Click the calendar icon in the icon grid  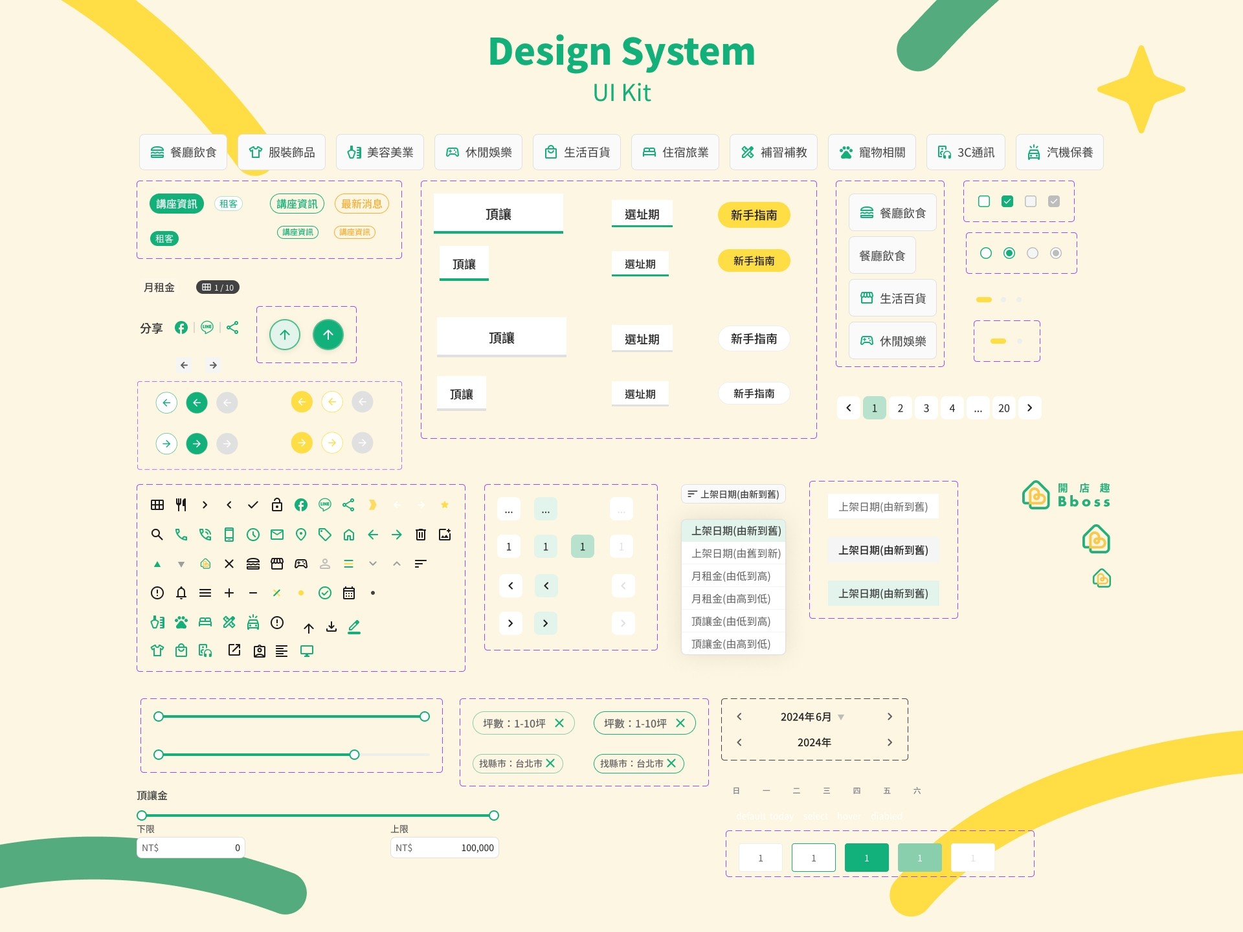click(349, 593)
